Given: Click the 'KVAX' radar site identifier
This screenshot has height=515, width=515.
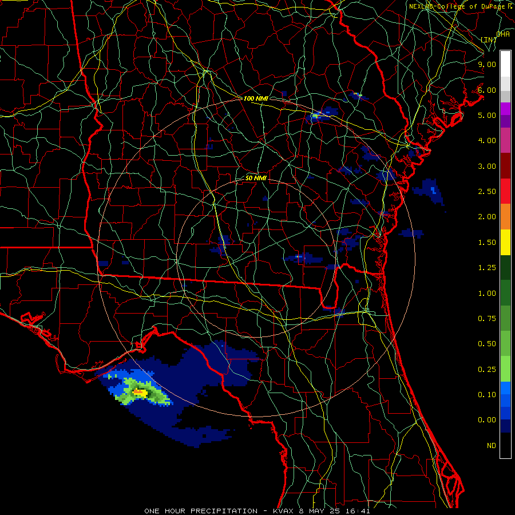Looking at the screenshot, I should coord(284,511).
